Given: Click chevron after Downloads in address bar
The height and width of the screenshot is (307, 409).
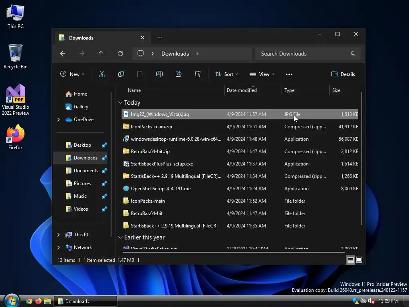Looking at the screenshot, I should (x=197, y=54).
